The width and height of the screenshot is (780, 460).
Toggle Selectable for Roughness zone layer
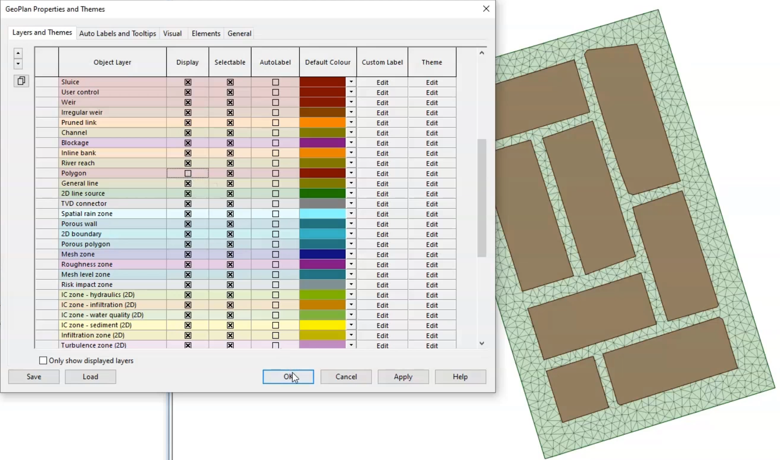(230, 264)
